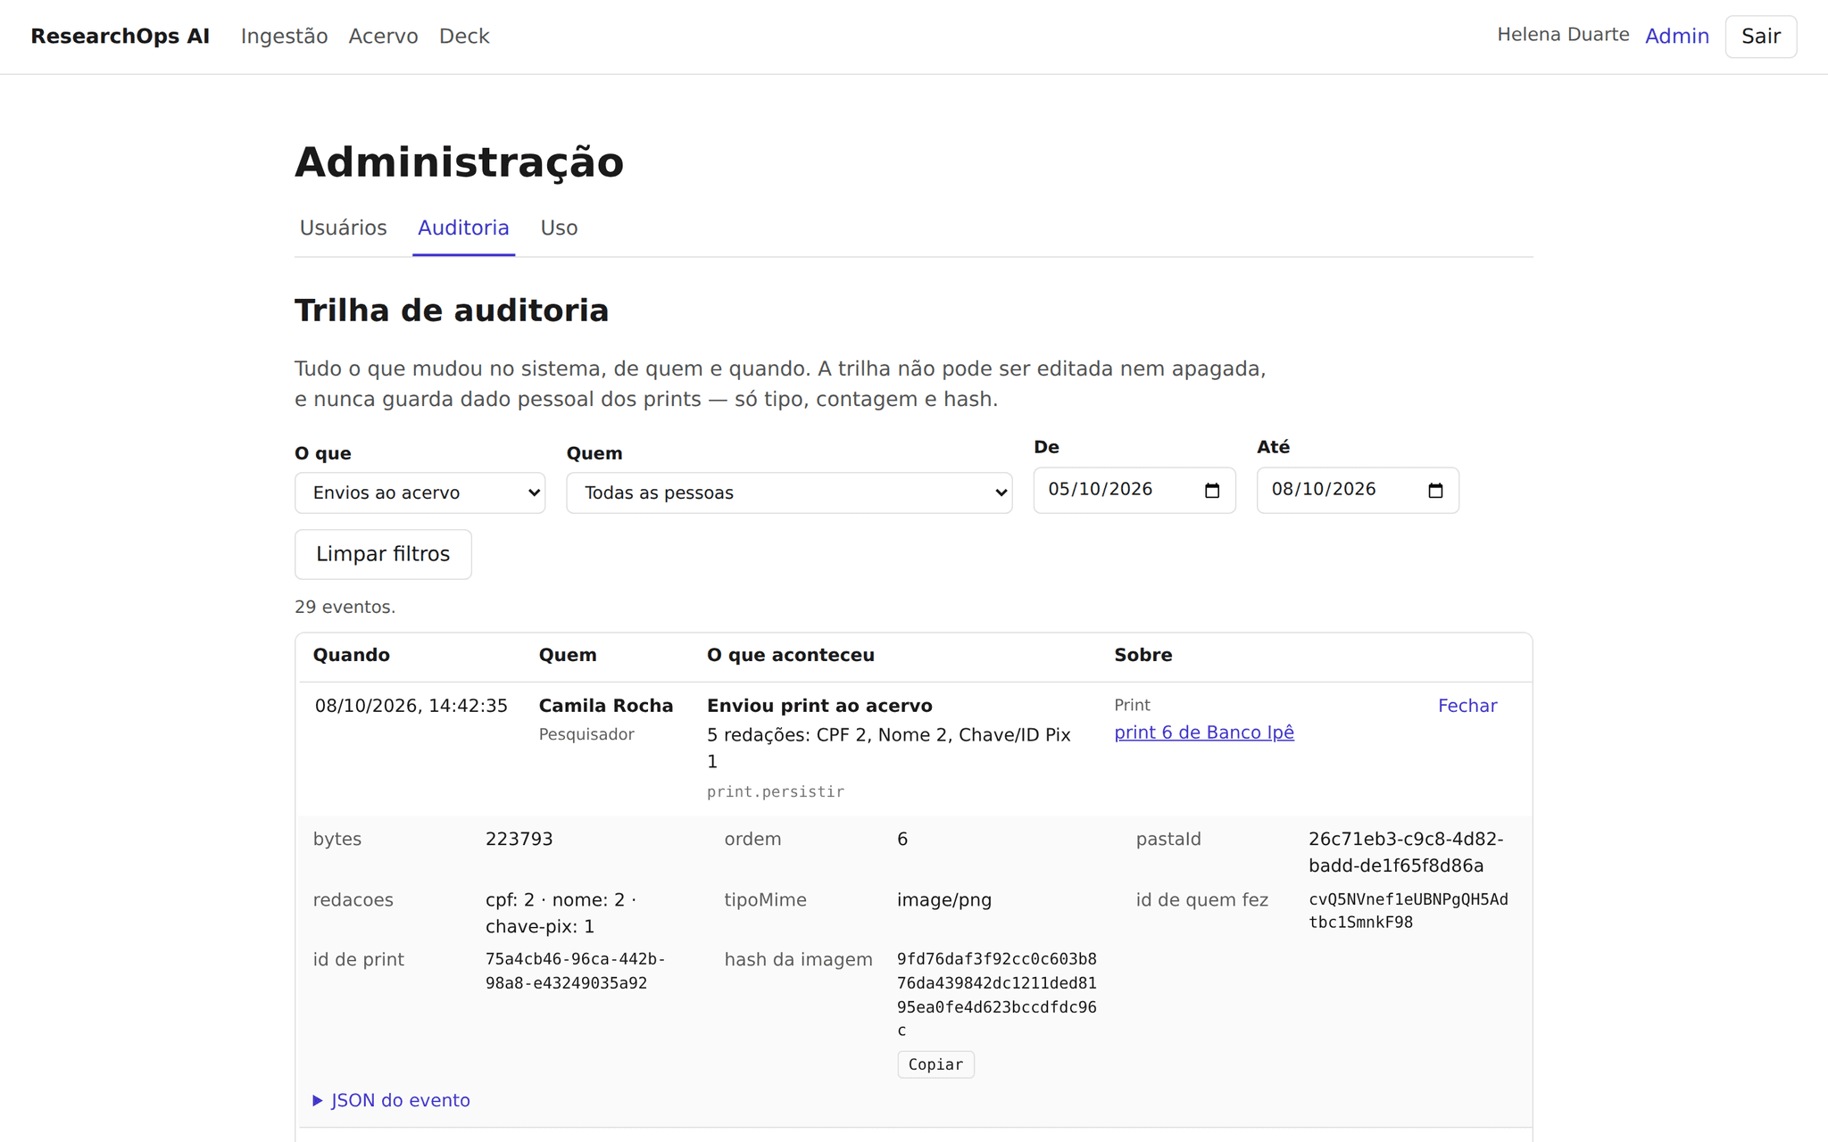Click the Quando column header
The width and height of the screenshot is (1828, 1142).
pos(351,655)
